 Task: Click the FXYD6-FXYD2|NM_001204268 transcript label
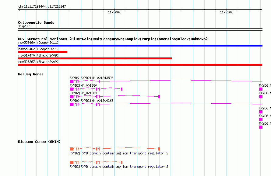pos(91,101)
